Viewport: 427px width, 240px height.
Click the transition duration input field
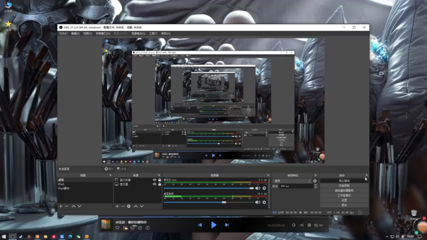tap(296, 186)
